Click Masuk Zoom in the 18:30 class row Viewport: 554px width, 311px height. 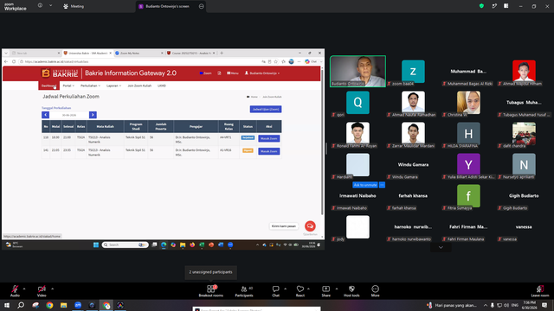click(269, 138)
